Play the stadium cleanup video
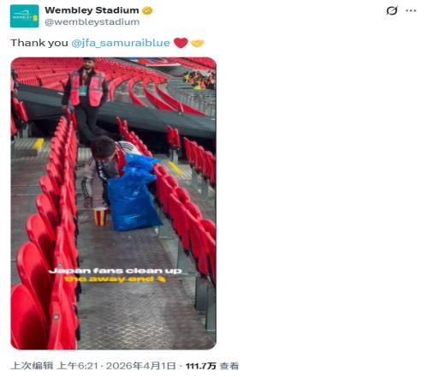 point(114,203)
